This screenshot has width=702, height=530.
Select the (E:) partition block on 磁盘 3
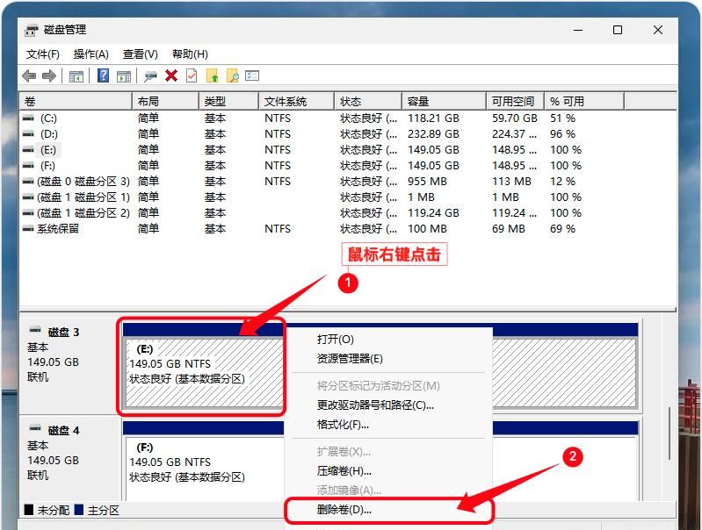point(204,372)
